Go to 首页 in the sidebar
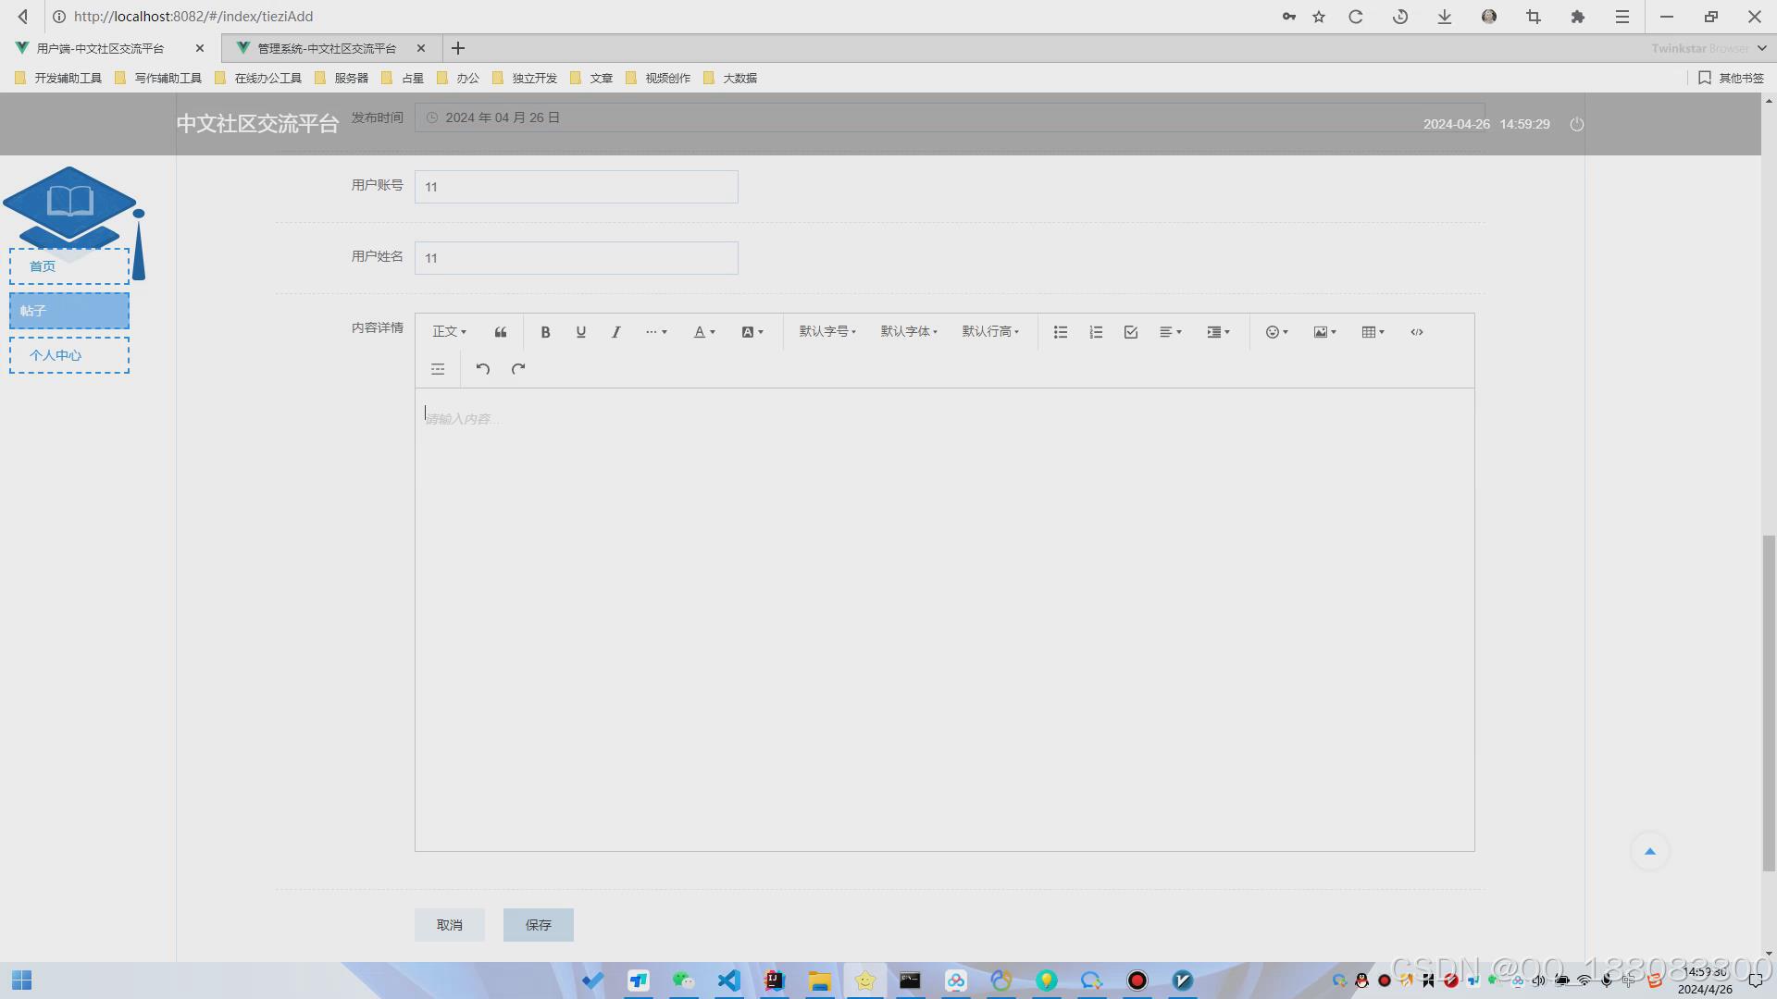Viewport: 1777px width, 999px height. pos(69,266)
